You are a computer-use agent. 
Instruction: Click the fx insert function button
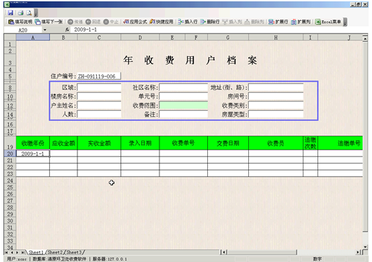[x=67, y=30]
